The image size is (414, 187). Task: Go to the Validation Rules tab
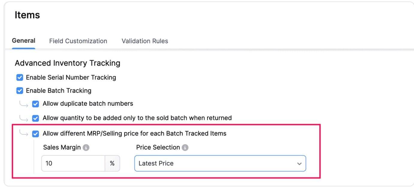[x=145, y=41]
